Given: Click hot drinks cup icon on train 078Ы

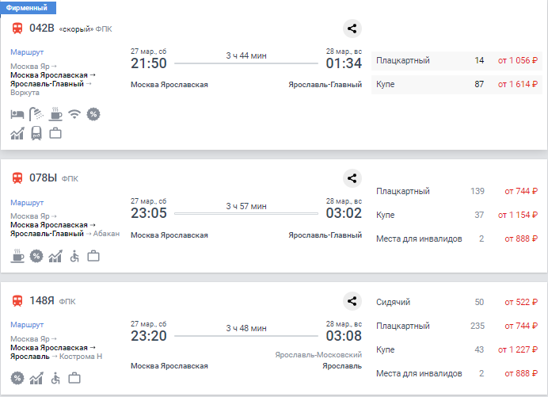Looking at the screenshot, I should [17, 256].
